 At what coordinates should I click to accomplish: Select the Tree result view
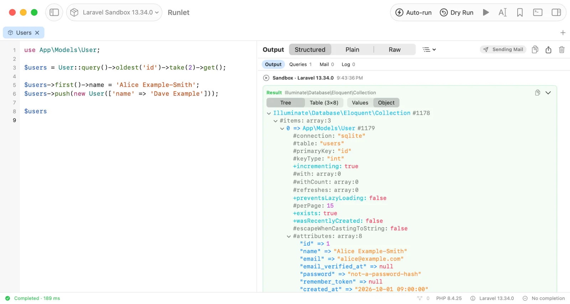[x=286, y=103]
